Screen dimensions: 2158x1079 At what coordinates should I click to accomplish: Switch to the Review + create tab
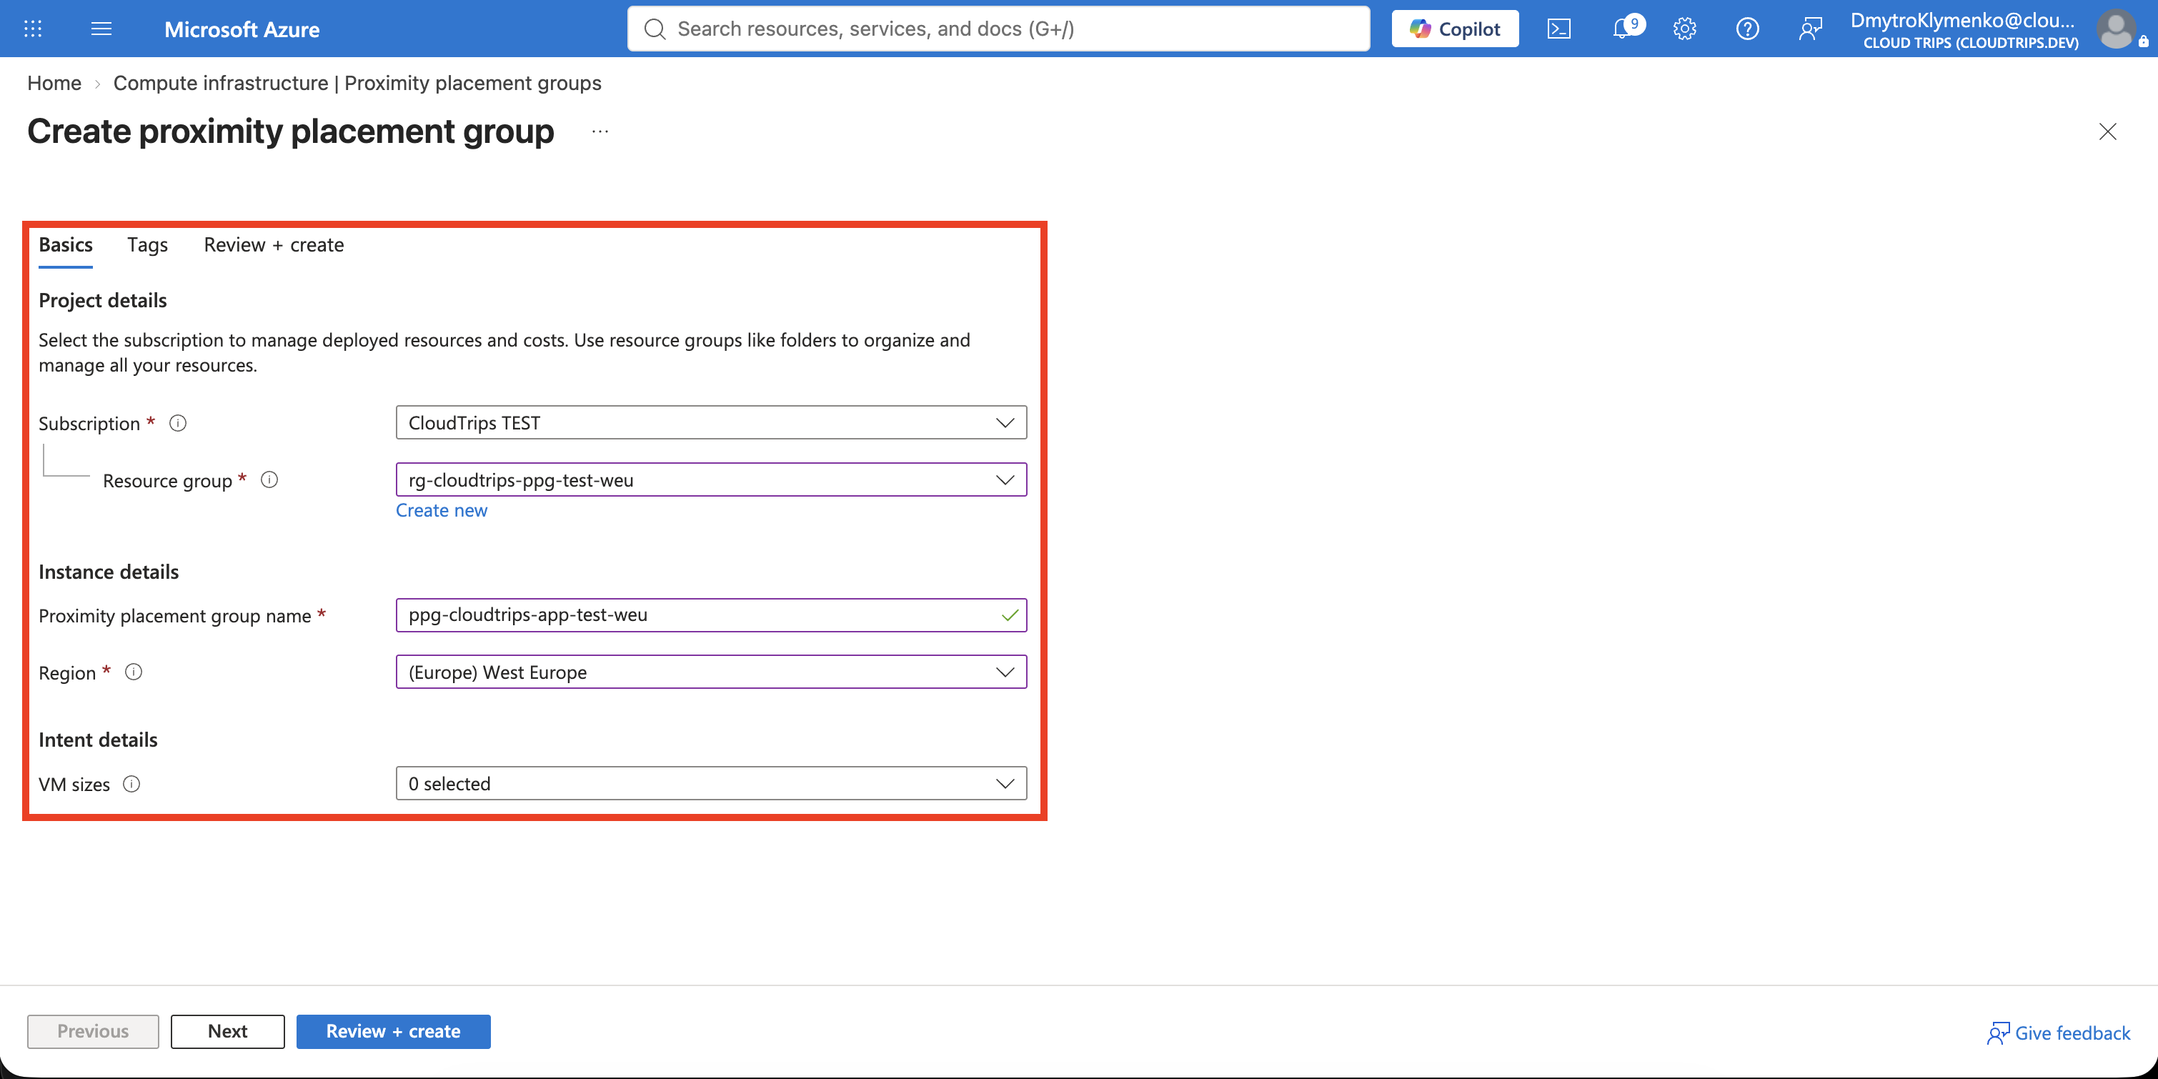tap(274, 244)
